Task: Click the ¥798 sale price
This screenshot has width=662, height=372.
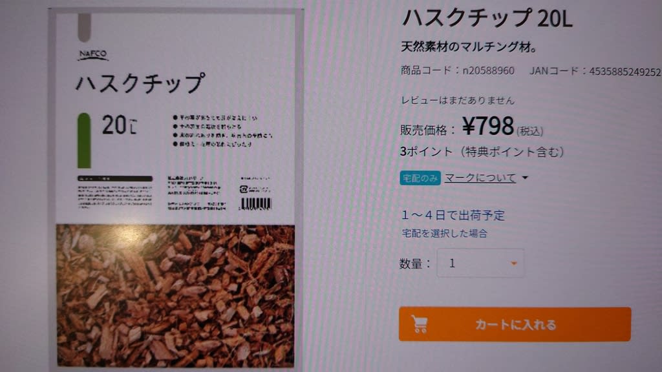Action: click(x=487, y=126)
